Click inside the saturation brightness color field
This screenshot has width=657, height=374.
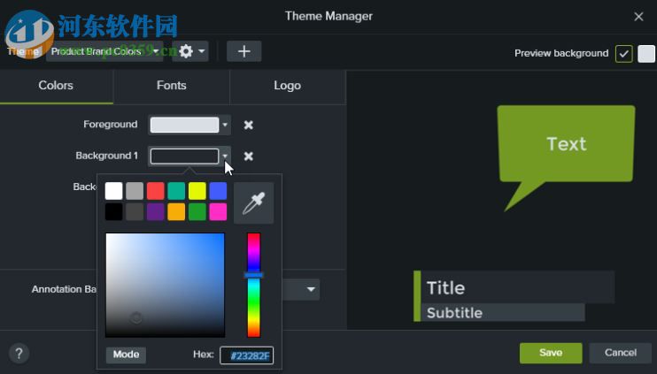(x=165, y=286)
